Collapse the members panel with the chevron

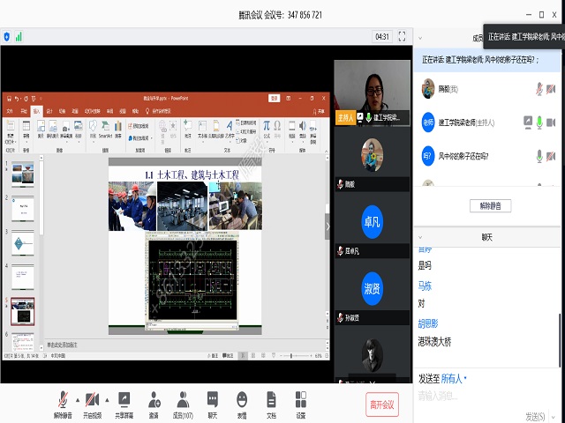(418, 37)
